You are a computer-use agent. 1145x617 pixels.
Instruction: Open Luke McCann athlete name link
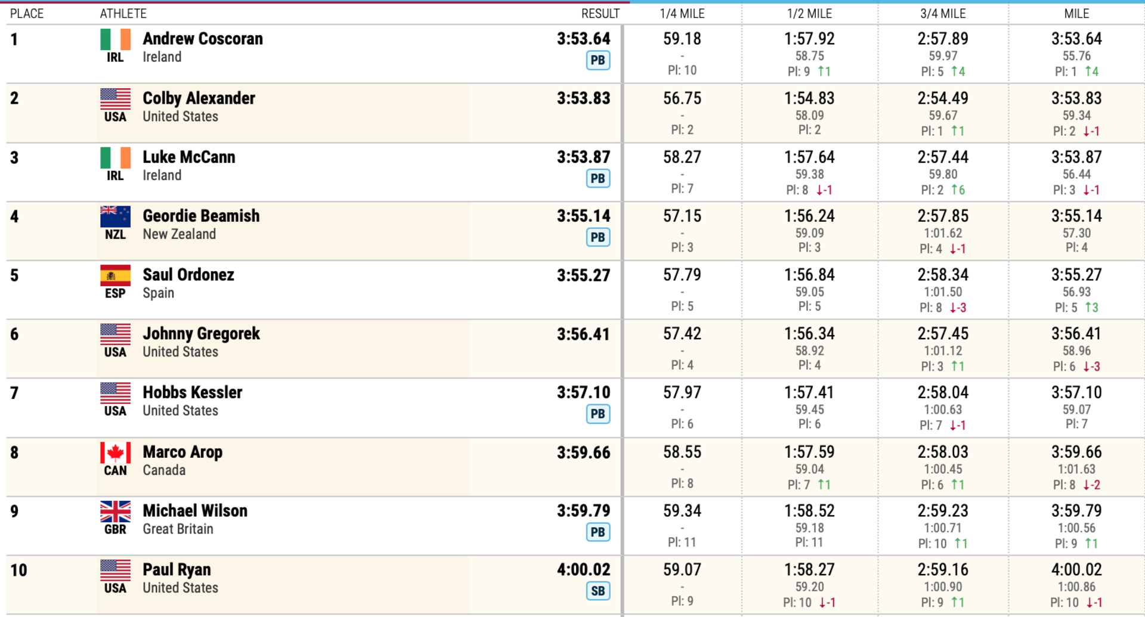tap(188, 157)
